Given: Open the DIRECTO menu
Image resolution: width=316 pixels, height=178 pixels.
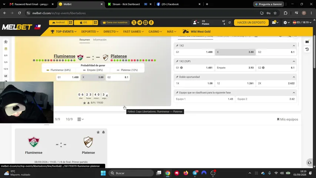Looking at the screenshot, I should pos(111,32).
